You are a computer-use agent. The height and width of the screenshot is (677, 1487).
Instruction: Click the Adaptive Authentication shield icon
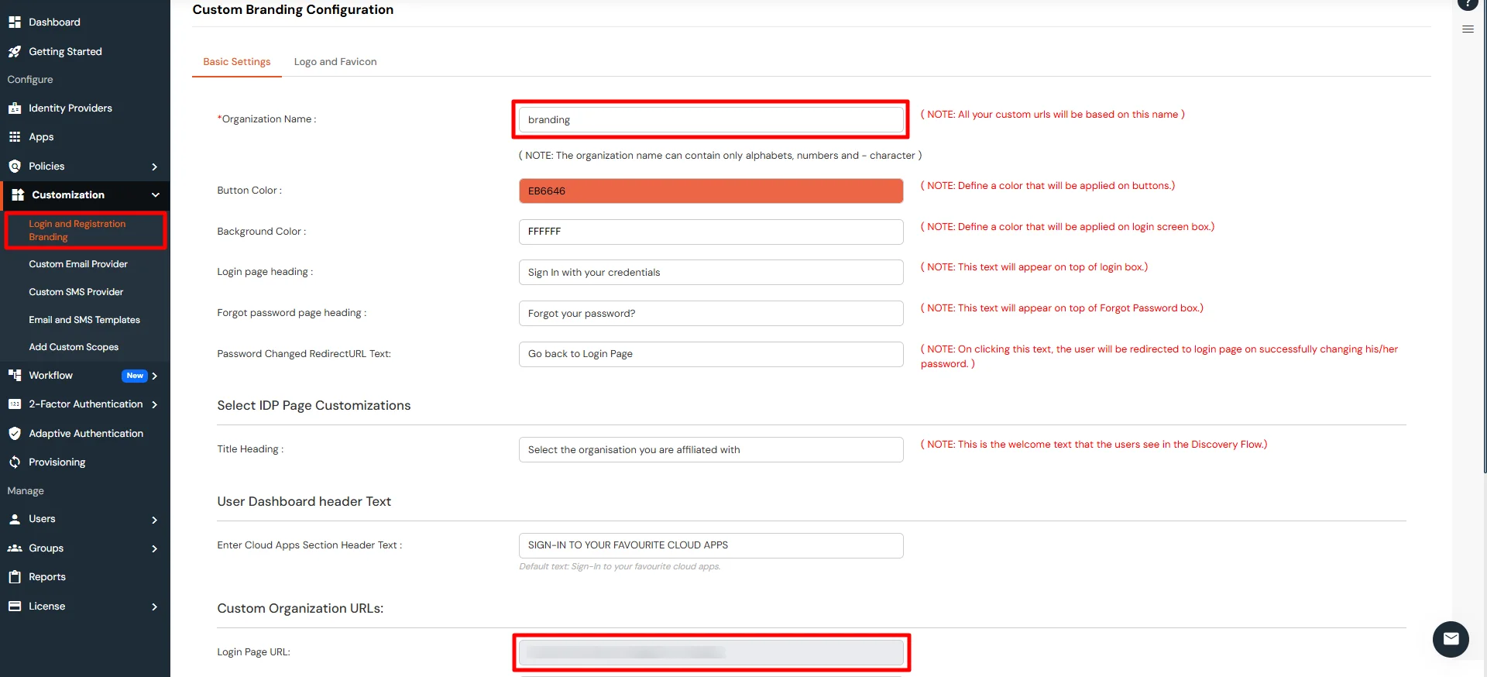(15, 434)
